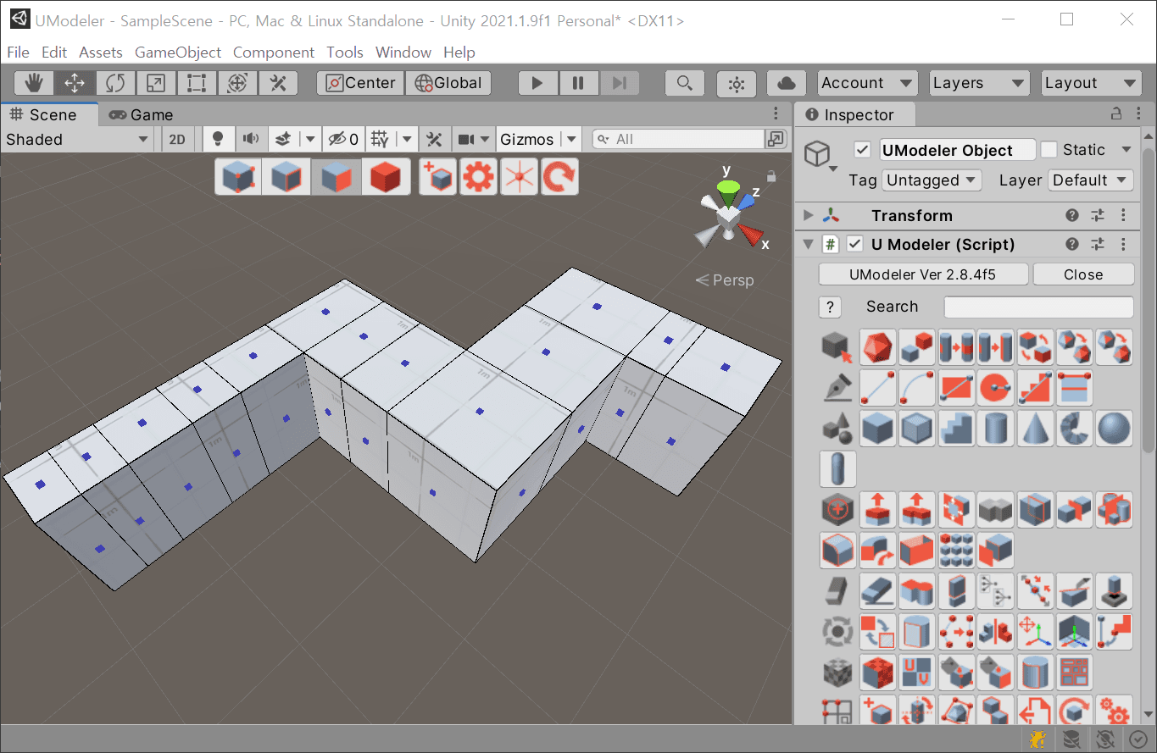Viewport: 1157px width, 753px height.
Task: Toggle scene lighting bulb
Action: 218,139
